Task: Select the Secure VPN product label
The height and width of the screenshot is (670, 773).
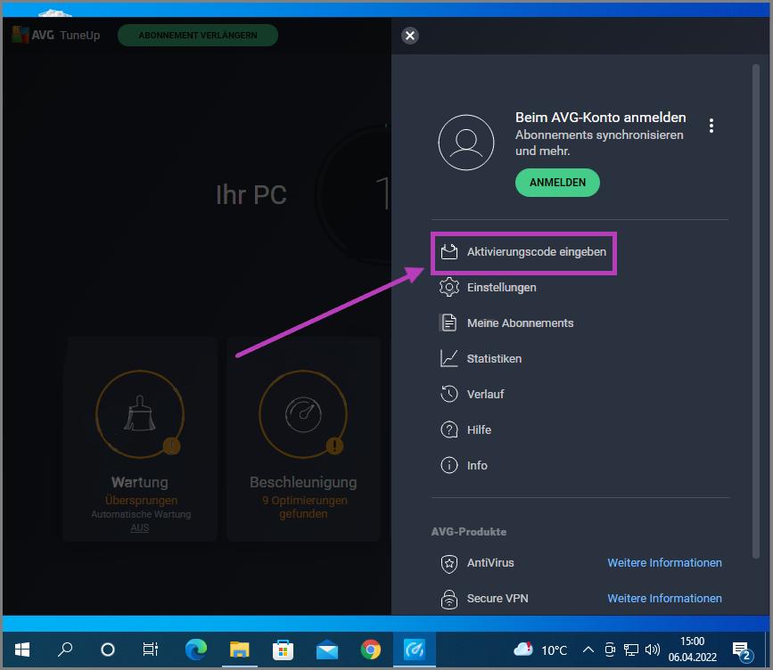Action: (x=498, y=598)
